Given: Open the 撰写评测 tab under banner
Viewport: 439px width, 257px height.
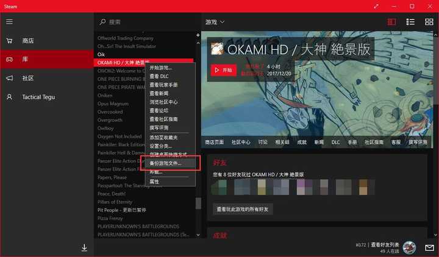Looking at the screenshot, I should pyautogui.click(x=418, y=143).
